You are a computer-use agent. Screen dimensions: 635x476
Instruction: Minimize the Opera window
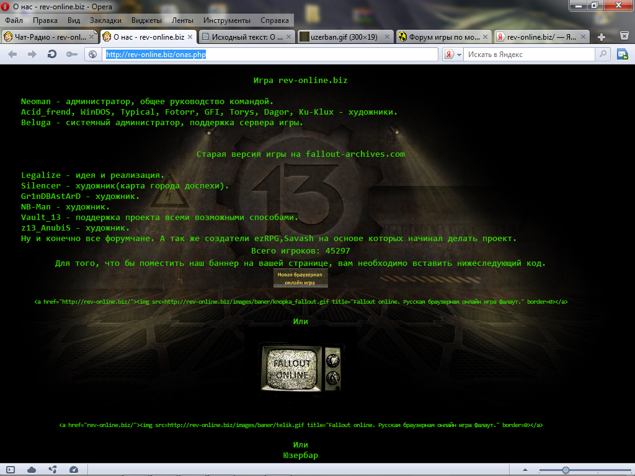tap(579, 6)
